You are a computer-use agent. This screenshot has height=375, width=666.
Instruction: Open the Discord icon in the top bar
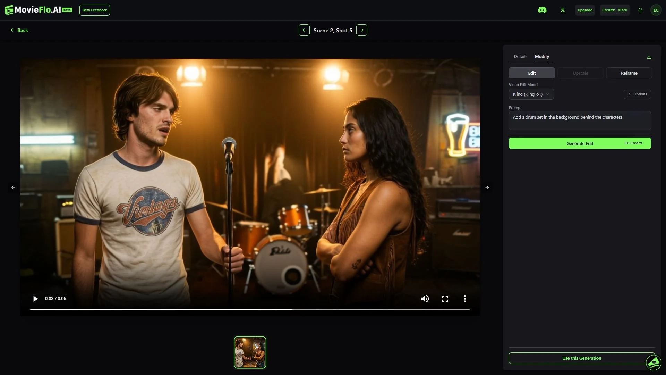coord(543,10)
